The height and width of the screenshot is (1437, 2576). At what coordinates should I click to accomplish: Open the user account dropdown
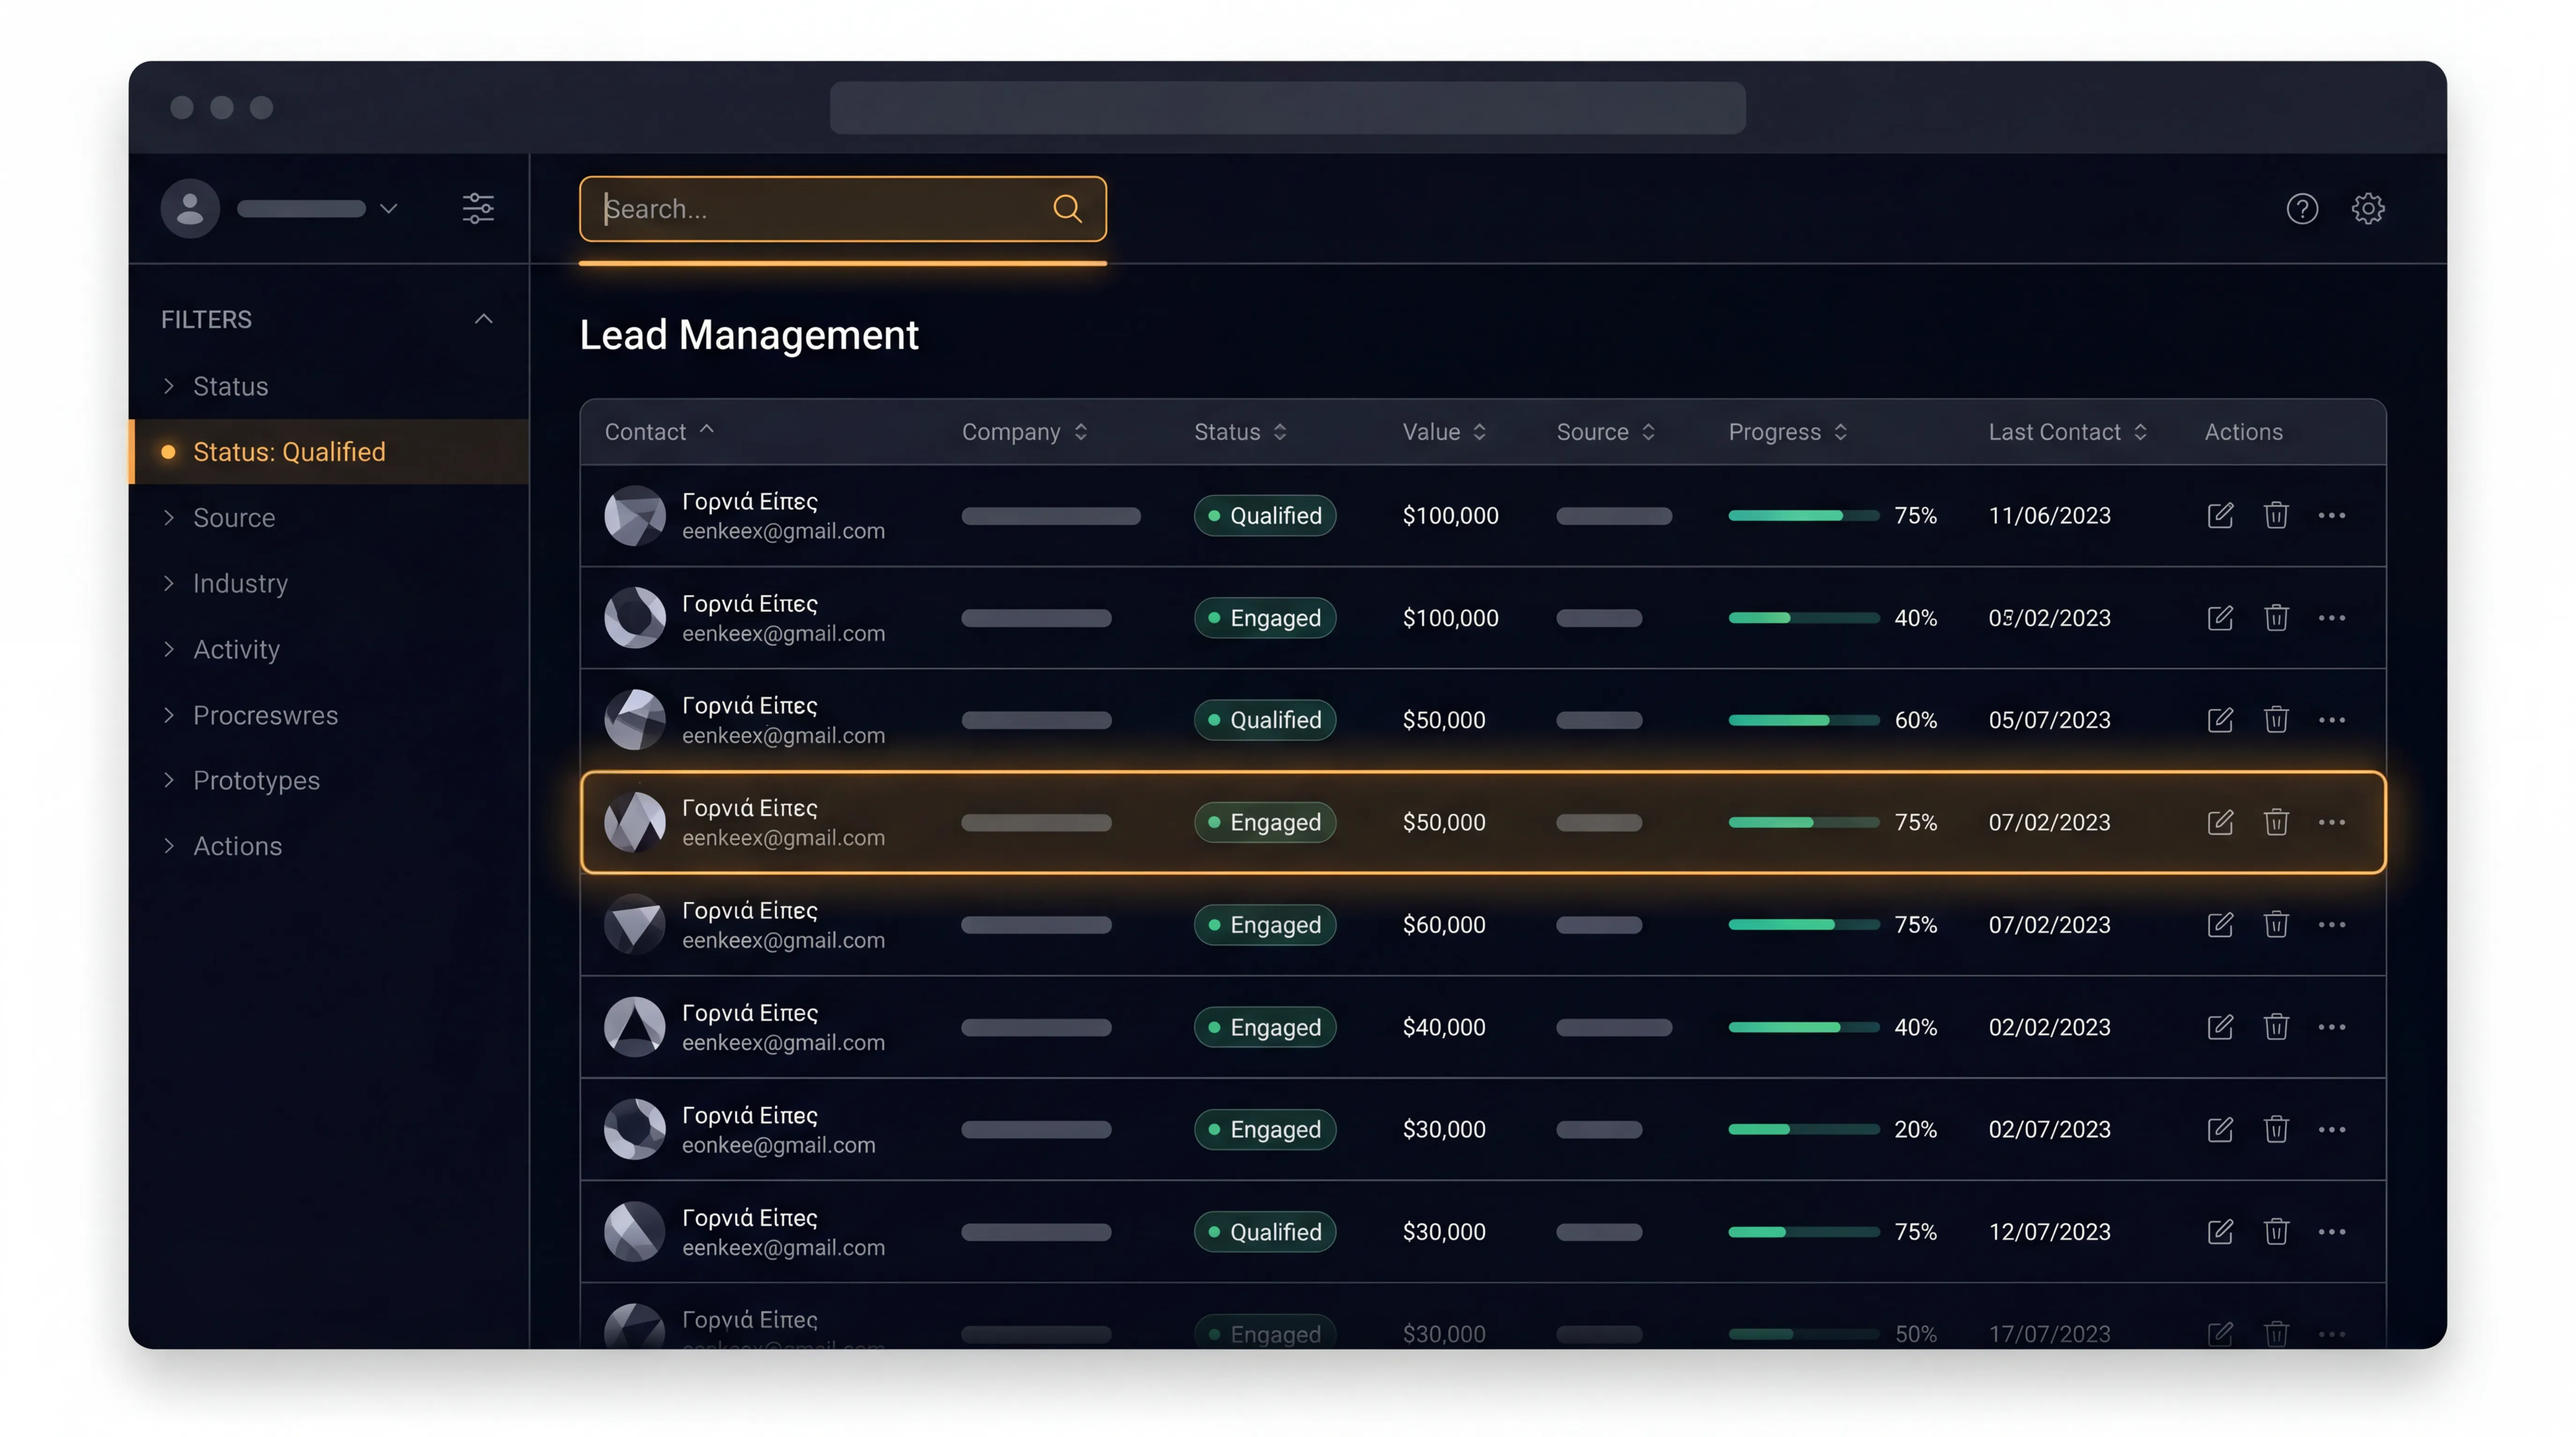tap(388, 209)
